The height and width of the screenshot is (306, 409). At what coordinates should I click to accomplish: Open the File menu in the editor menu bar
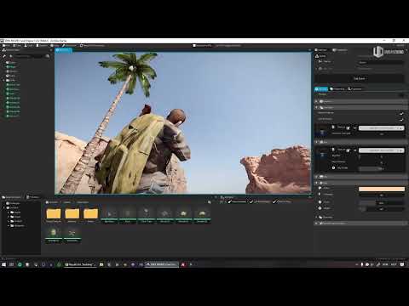point(6,45)
